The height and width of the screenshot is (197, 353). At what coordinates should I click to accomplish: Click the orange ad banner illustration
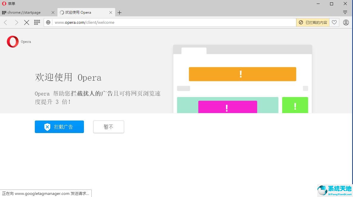pos(243,74)
